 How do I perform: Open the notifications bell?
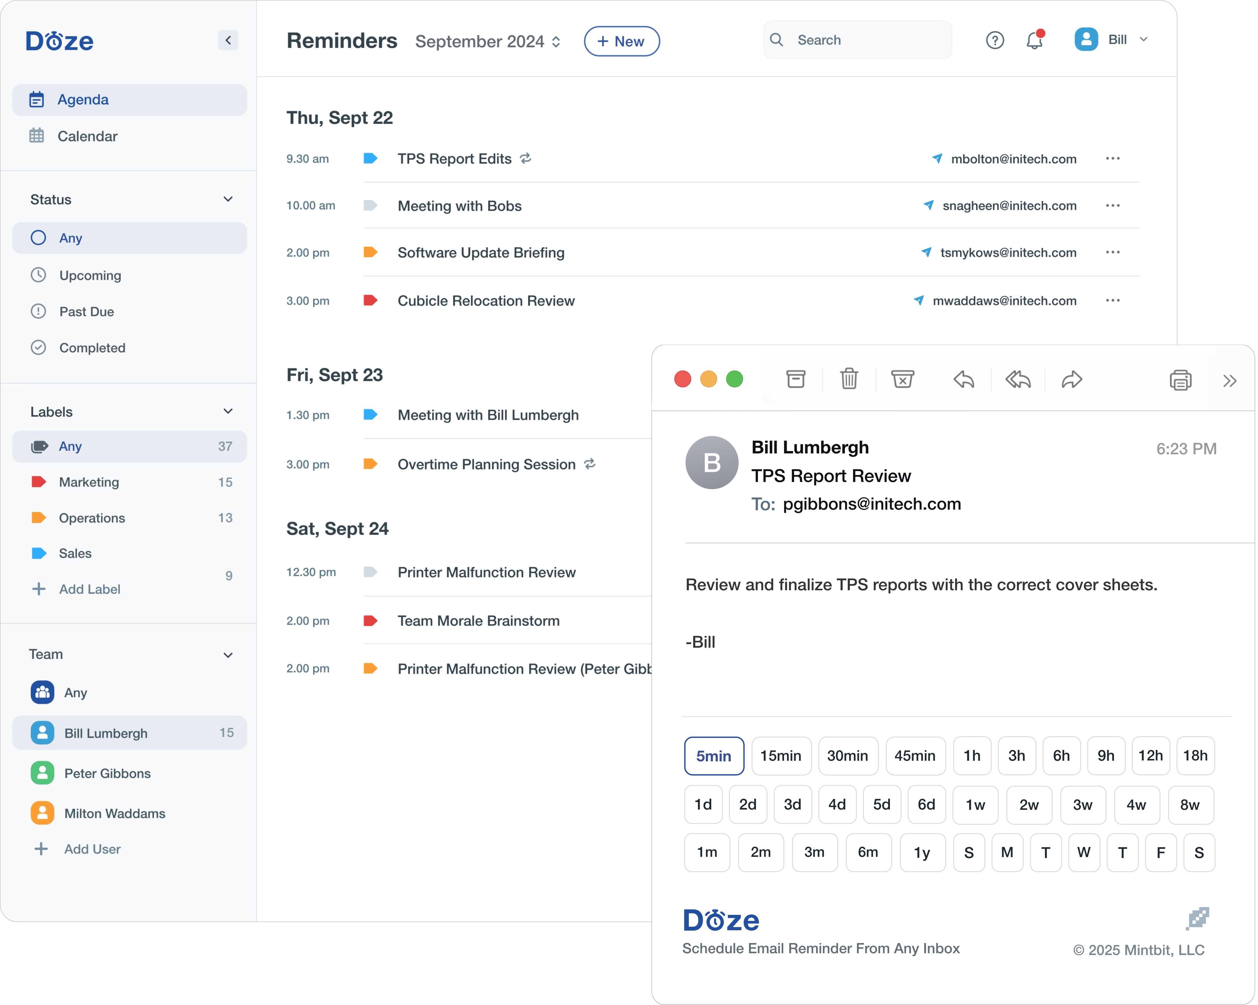[x=1035, y=40]
